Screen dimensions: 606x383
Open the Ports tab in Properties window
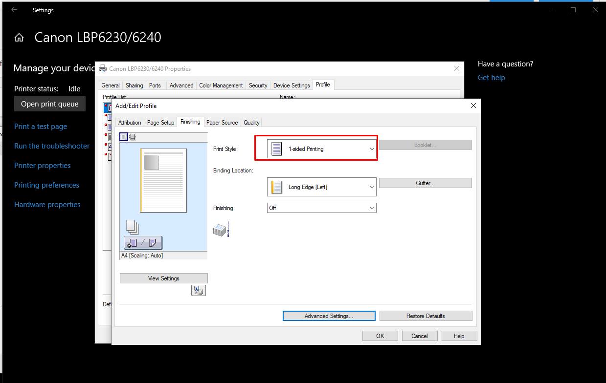155,85
